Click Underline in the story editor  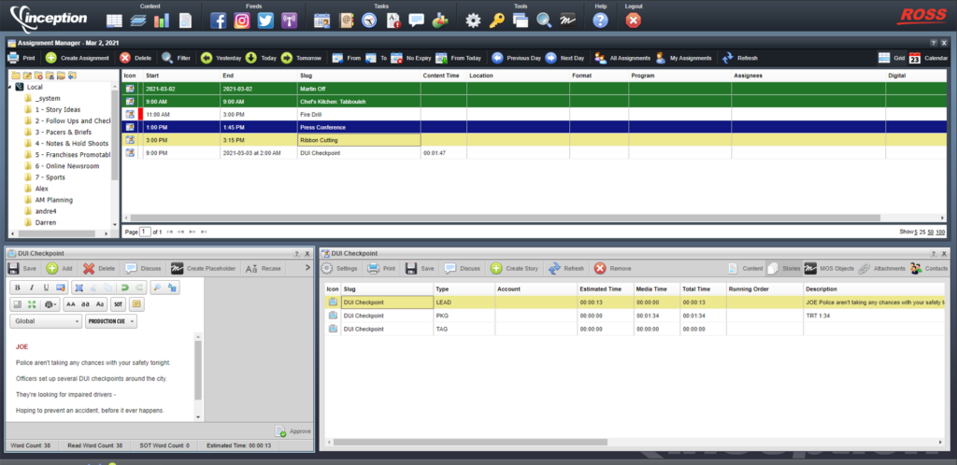coord(46,287)
